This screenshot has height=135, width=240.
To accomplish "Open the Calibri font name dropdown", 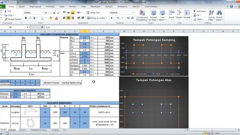I will pos(43,13).
